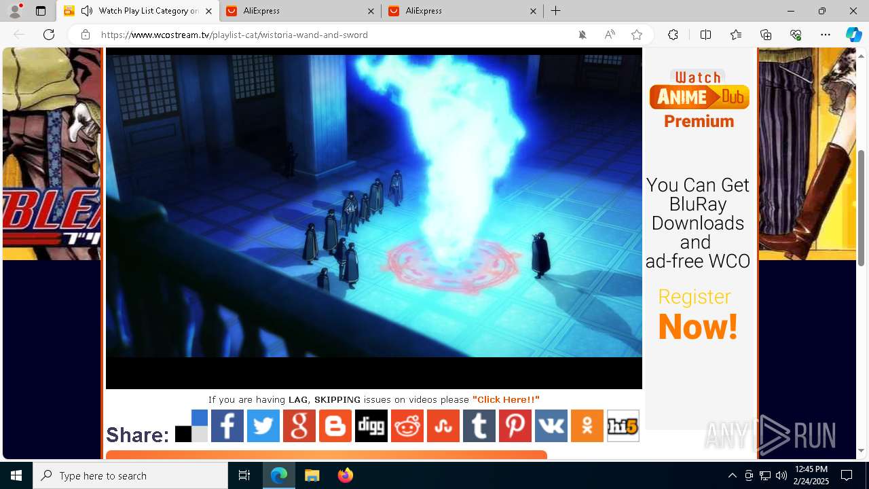This screenshot has height=489, width=869.
Task: Add this page to favorites
Action: point(637,35)
